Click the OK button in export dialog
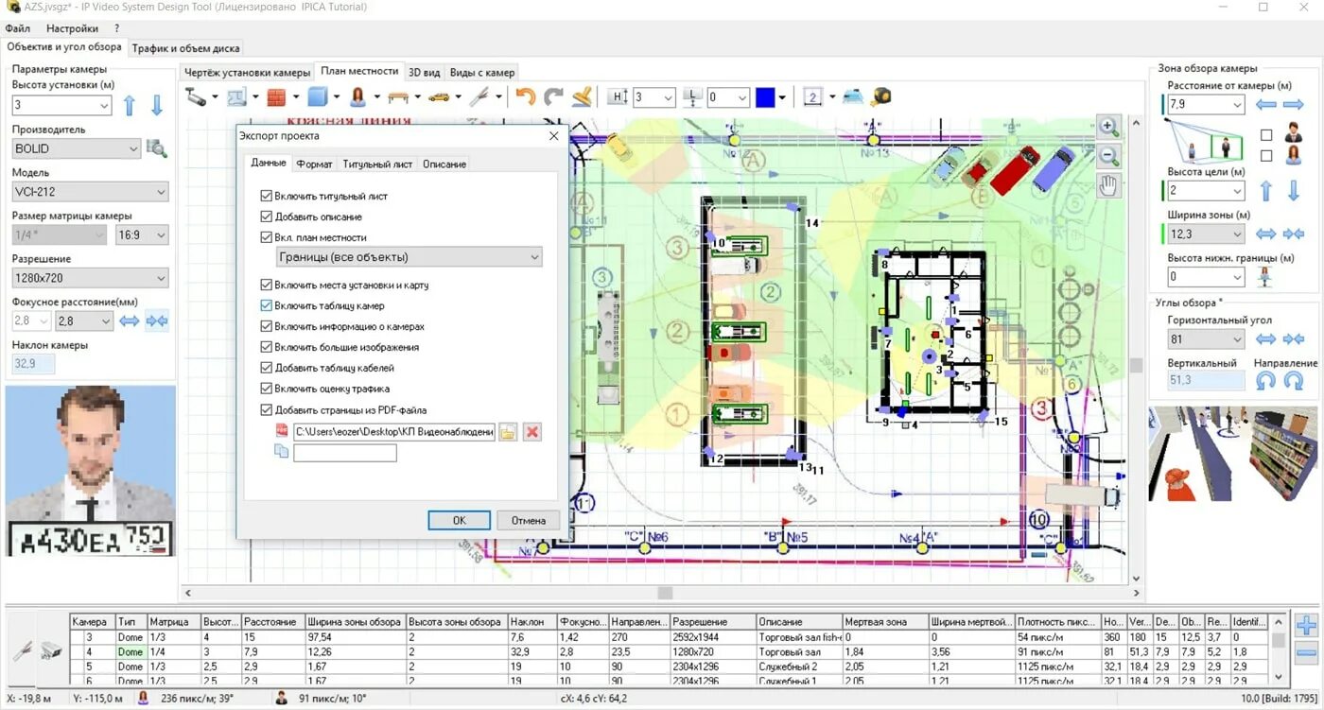This screenshot has height=710, width=1324. point(459,519)
